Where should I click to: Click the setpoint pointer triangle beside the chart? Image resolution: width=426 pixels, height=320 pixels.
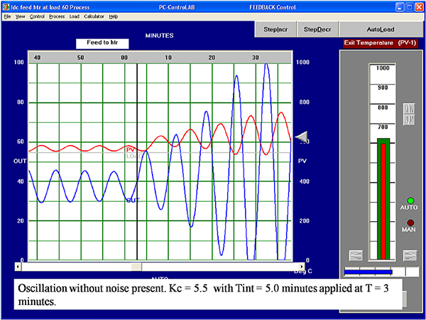click(x=301, y=136)
